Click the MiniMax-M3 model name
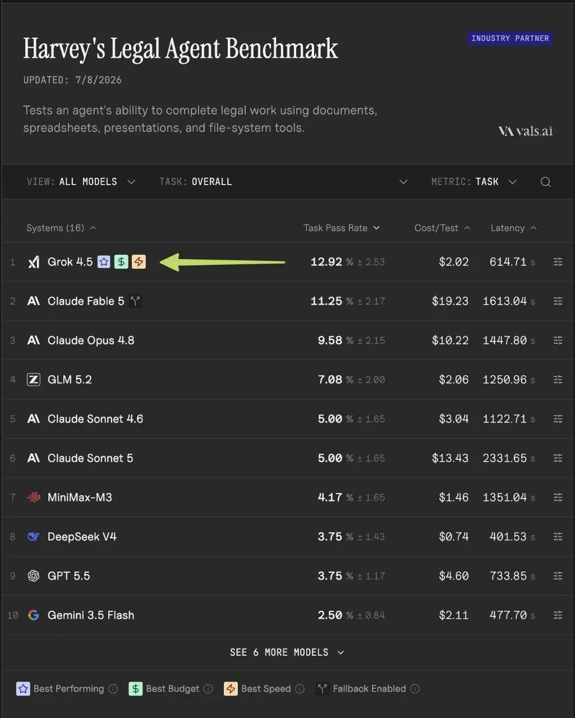 coord(80,498)
